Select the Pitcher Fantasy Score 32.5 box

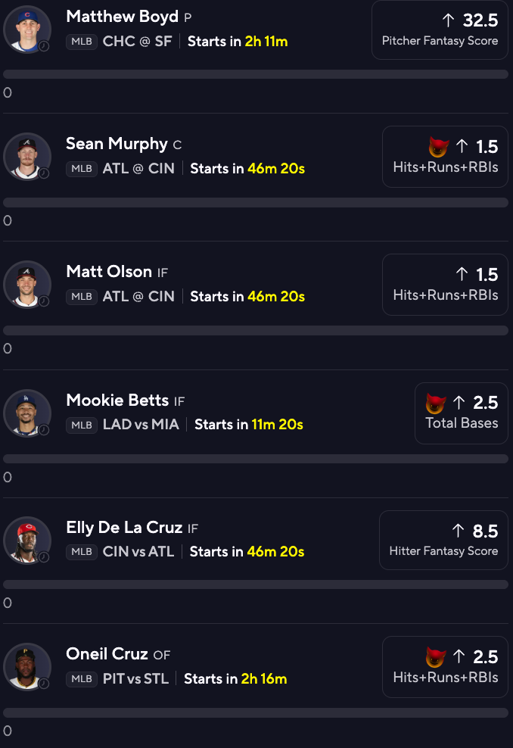[x=440, y=30]
